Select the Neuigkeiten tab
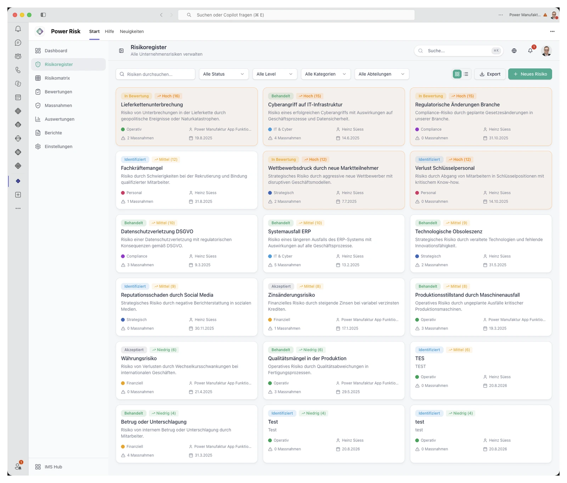567x483 pixels. point(132,32)
